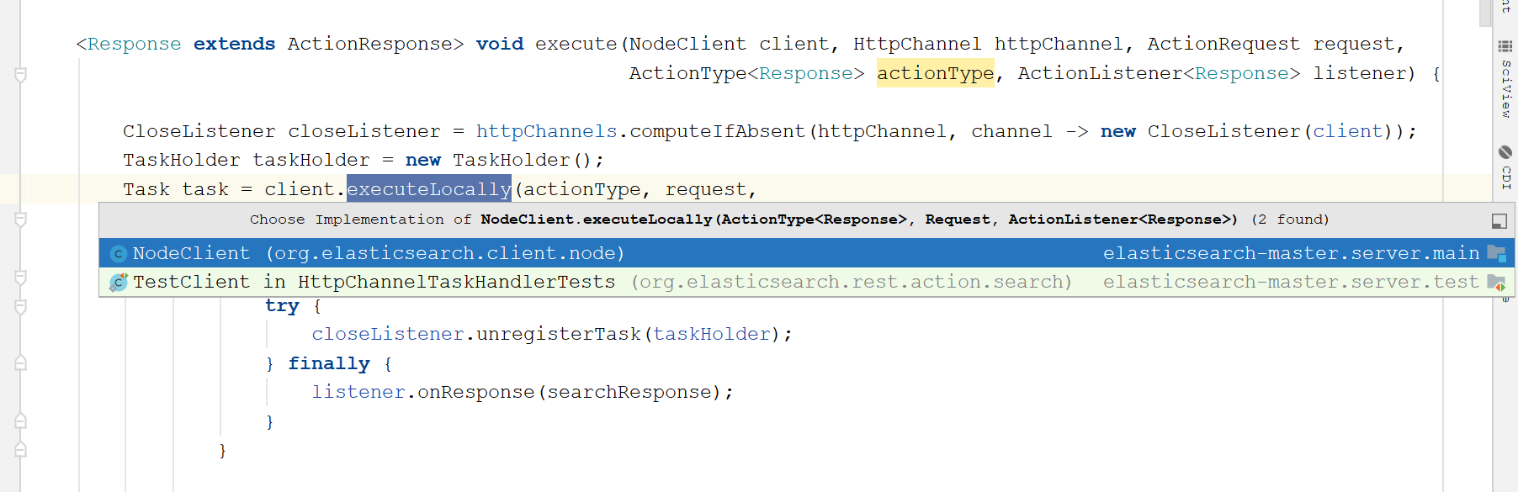Viewport: 1518px width, 492px height.
Task: Click httpChannels field reference
Action: pos(546,131)
